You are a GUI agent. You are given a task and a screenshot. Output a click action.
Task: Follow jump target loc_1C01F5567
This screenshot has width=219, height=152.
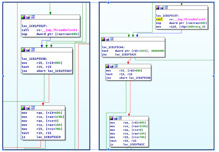[60, 71]
